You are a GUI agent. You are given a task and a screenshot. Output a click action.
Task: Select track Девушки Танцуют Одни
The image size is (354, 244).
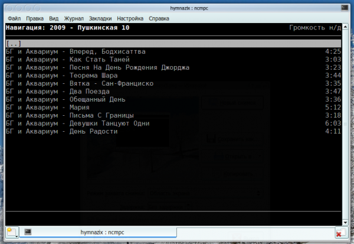[173, 123]
